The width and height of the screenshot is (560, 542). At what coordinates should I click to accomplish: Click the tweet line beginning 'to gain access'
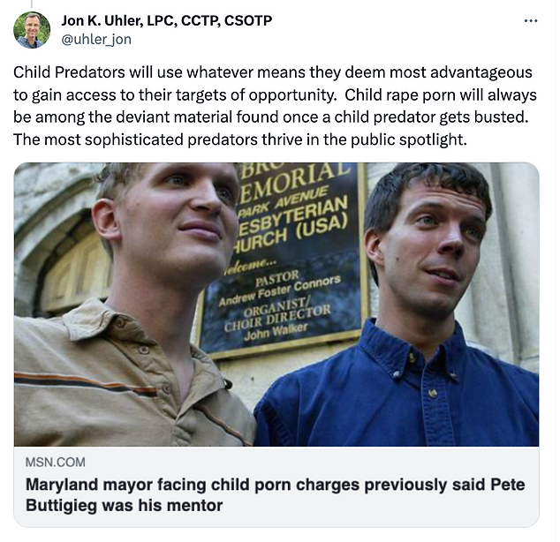click(275, 95)
